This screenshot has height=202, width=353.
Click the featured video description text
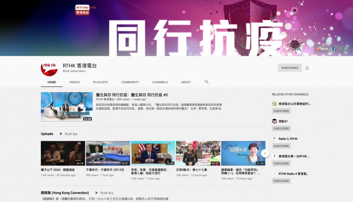[x=159, y=107]
